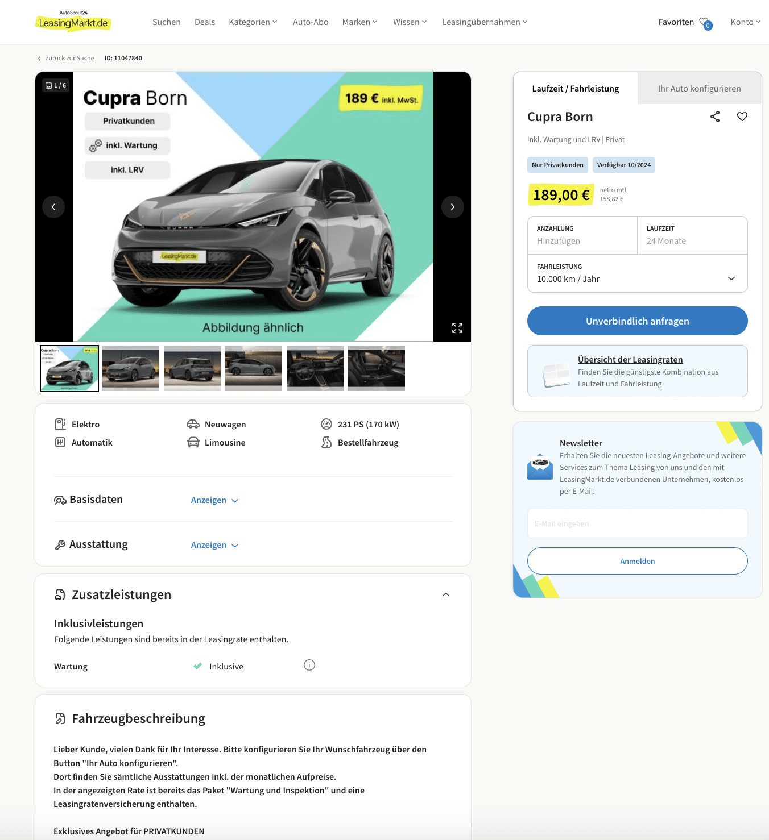Click Unverbindlich anfragen button
This screenshot has width=769, height=840.
(x=638, y=321)
